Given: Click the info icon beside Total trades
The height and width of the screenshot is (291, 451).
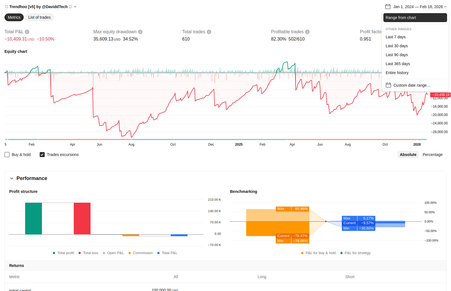Looking at the screenshot, I should (x=209, y=32).
